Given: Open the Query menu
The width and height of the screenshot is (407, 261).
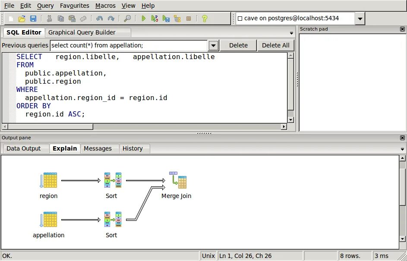Looking at the screenshot, I should tap(45, 6).
